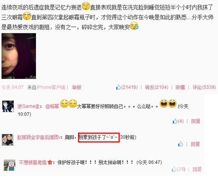Like the 赵丽颖全宇宙后援团v comment
Screen dimensions: 218x181
(180, 144)
